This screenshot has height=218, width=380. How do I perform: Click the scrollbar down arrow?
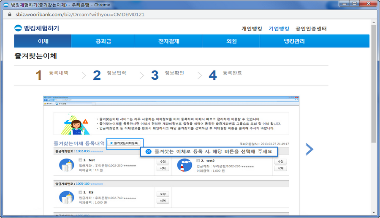click(x=374, y=213)
